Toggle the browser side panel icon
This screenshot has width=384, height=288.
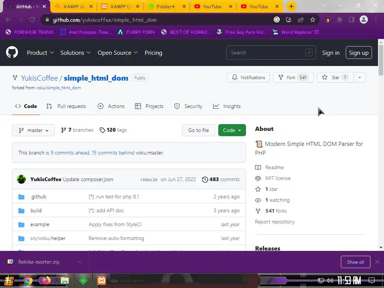point(352,19)
